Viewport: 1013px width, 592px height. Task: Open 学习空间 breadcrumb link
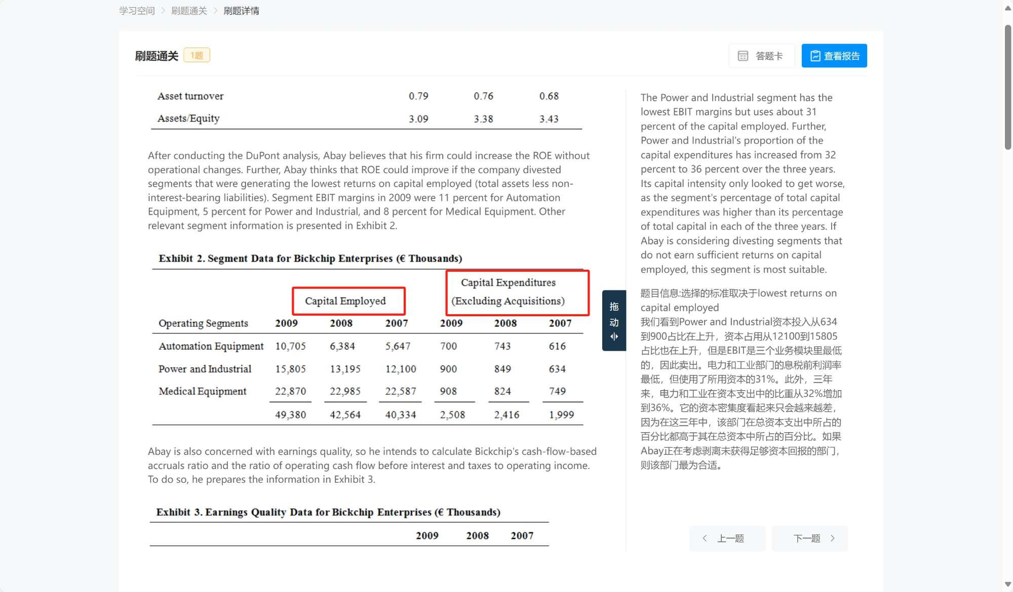pyautogui.click(x=137, y=11)
